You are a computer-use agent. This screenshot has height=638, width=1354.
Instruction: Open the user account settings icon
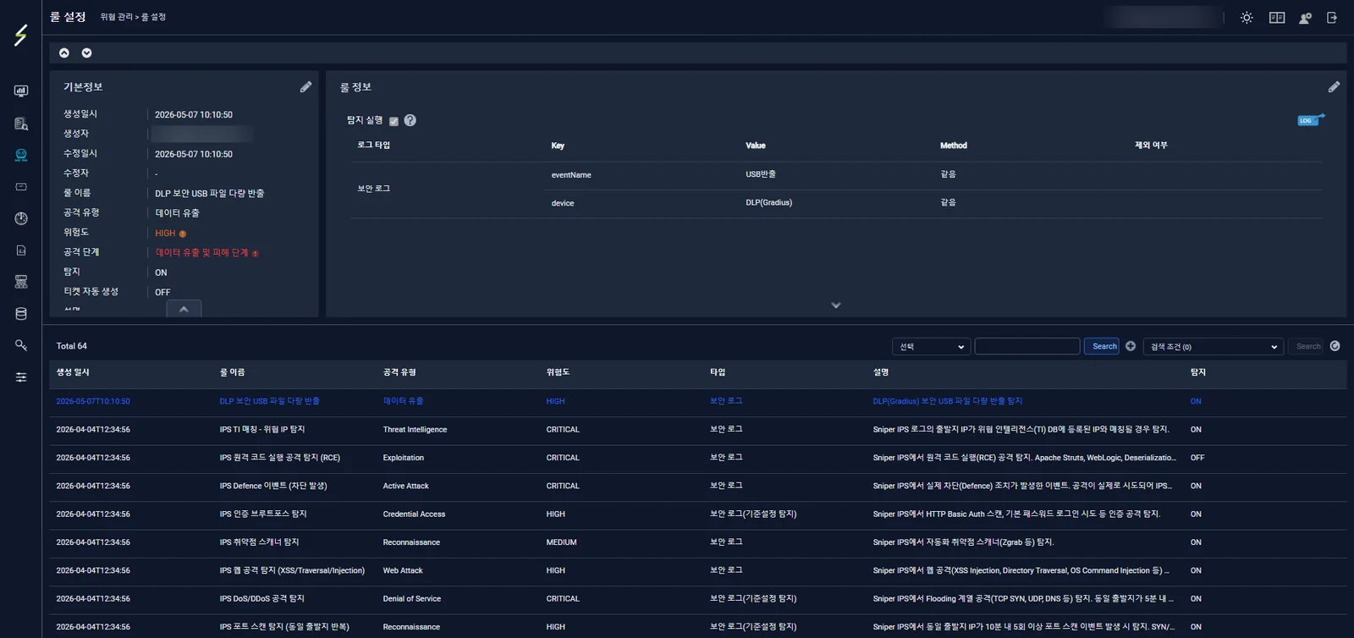pyautogui.click(x=1305, y=18)
